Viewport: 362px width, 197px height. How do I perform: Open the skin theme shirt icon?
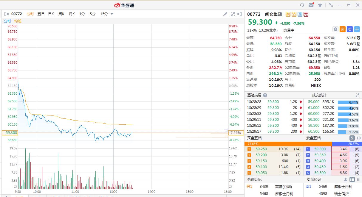(320, 5)
